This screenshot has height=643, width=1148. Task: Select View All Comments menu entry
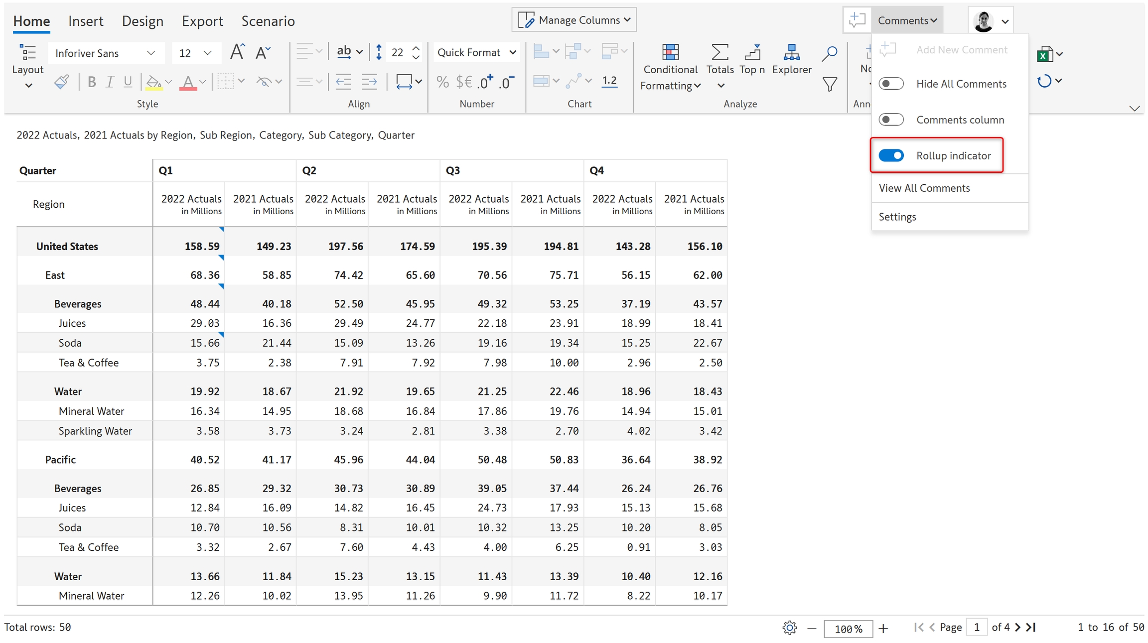coord(924,188)
